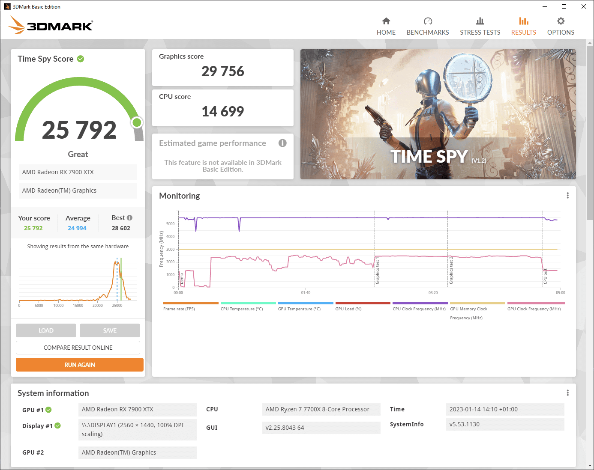
Task: Click the GUI version v2.25.8043 64
Action: tap(321, 428)
